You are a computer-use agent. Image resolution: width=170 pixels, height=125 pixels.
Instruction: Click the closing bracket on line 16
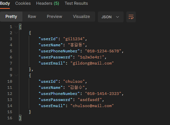(20, 118)
